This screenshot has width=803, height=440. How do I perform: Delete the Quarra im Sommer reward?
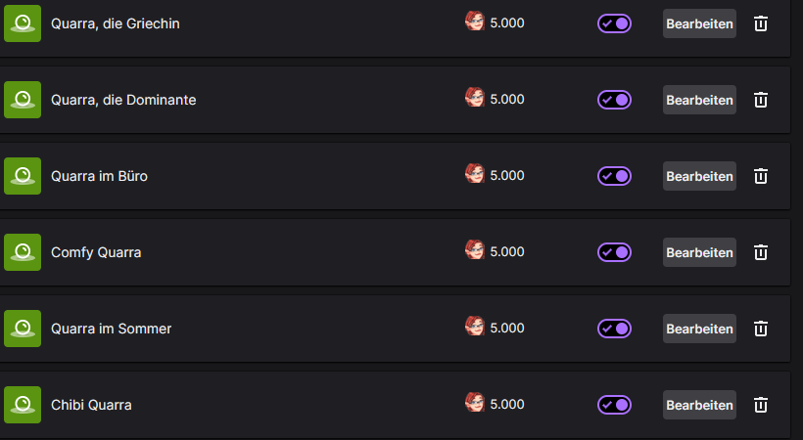pos(761,329)
